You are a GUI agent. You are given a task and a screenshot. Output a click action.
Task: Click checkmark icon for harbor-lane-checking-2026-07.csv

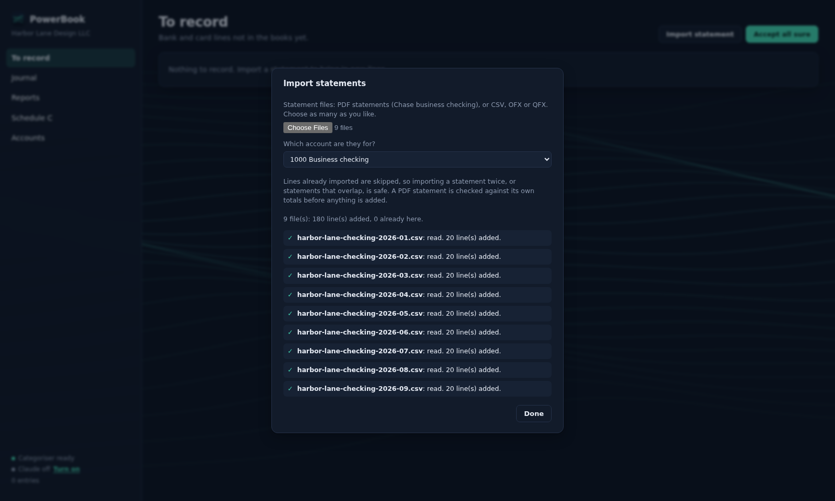coord(290,351)
